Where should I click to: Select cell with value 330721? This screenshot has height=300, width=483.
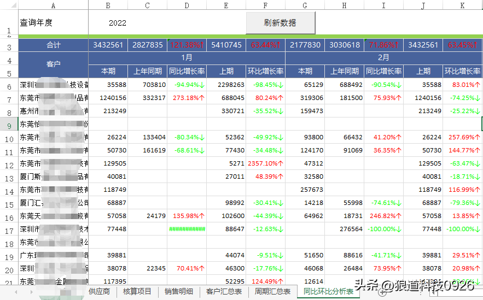[x=226, y=111]
